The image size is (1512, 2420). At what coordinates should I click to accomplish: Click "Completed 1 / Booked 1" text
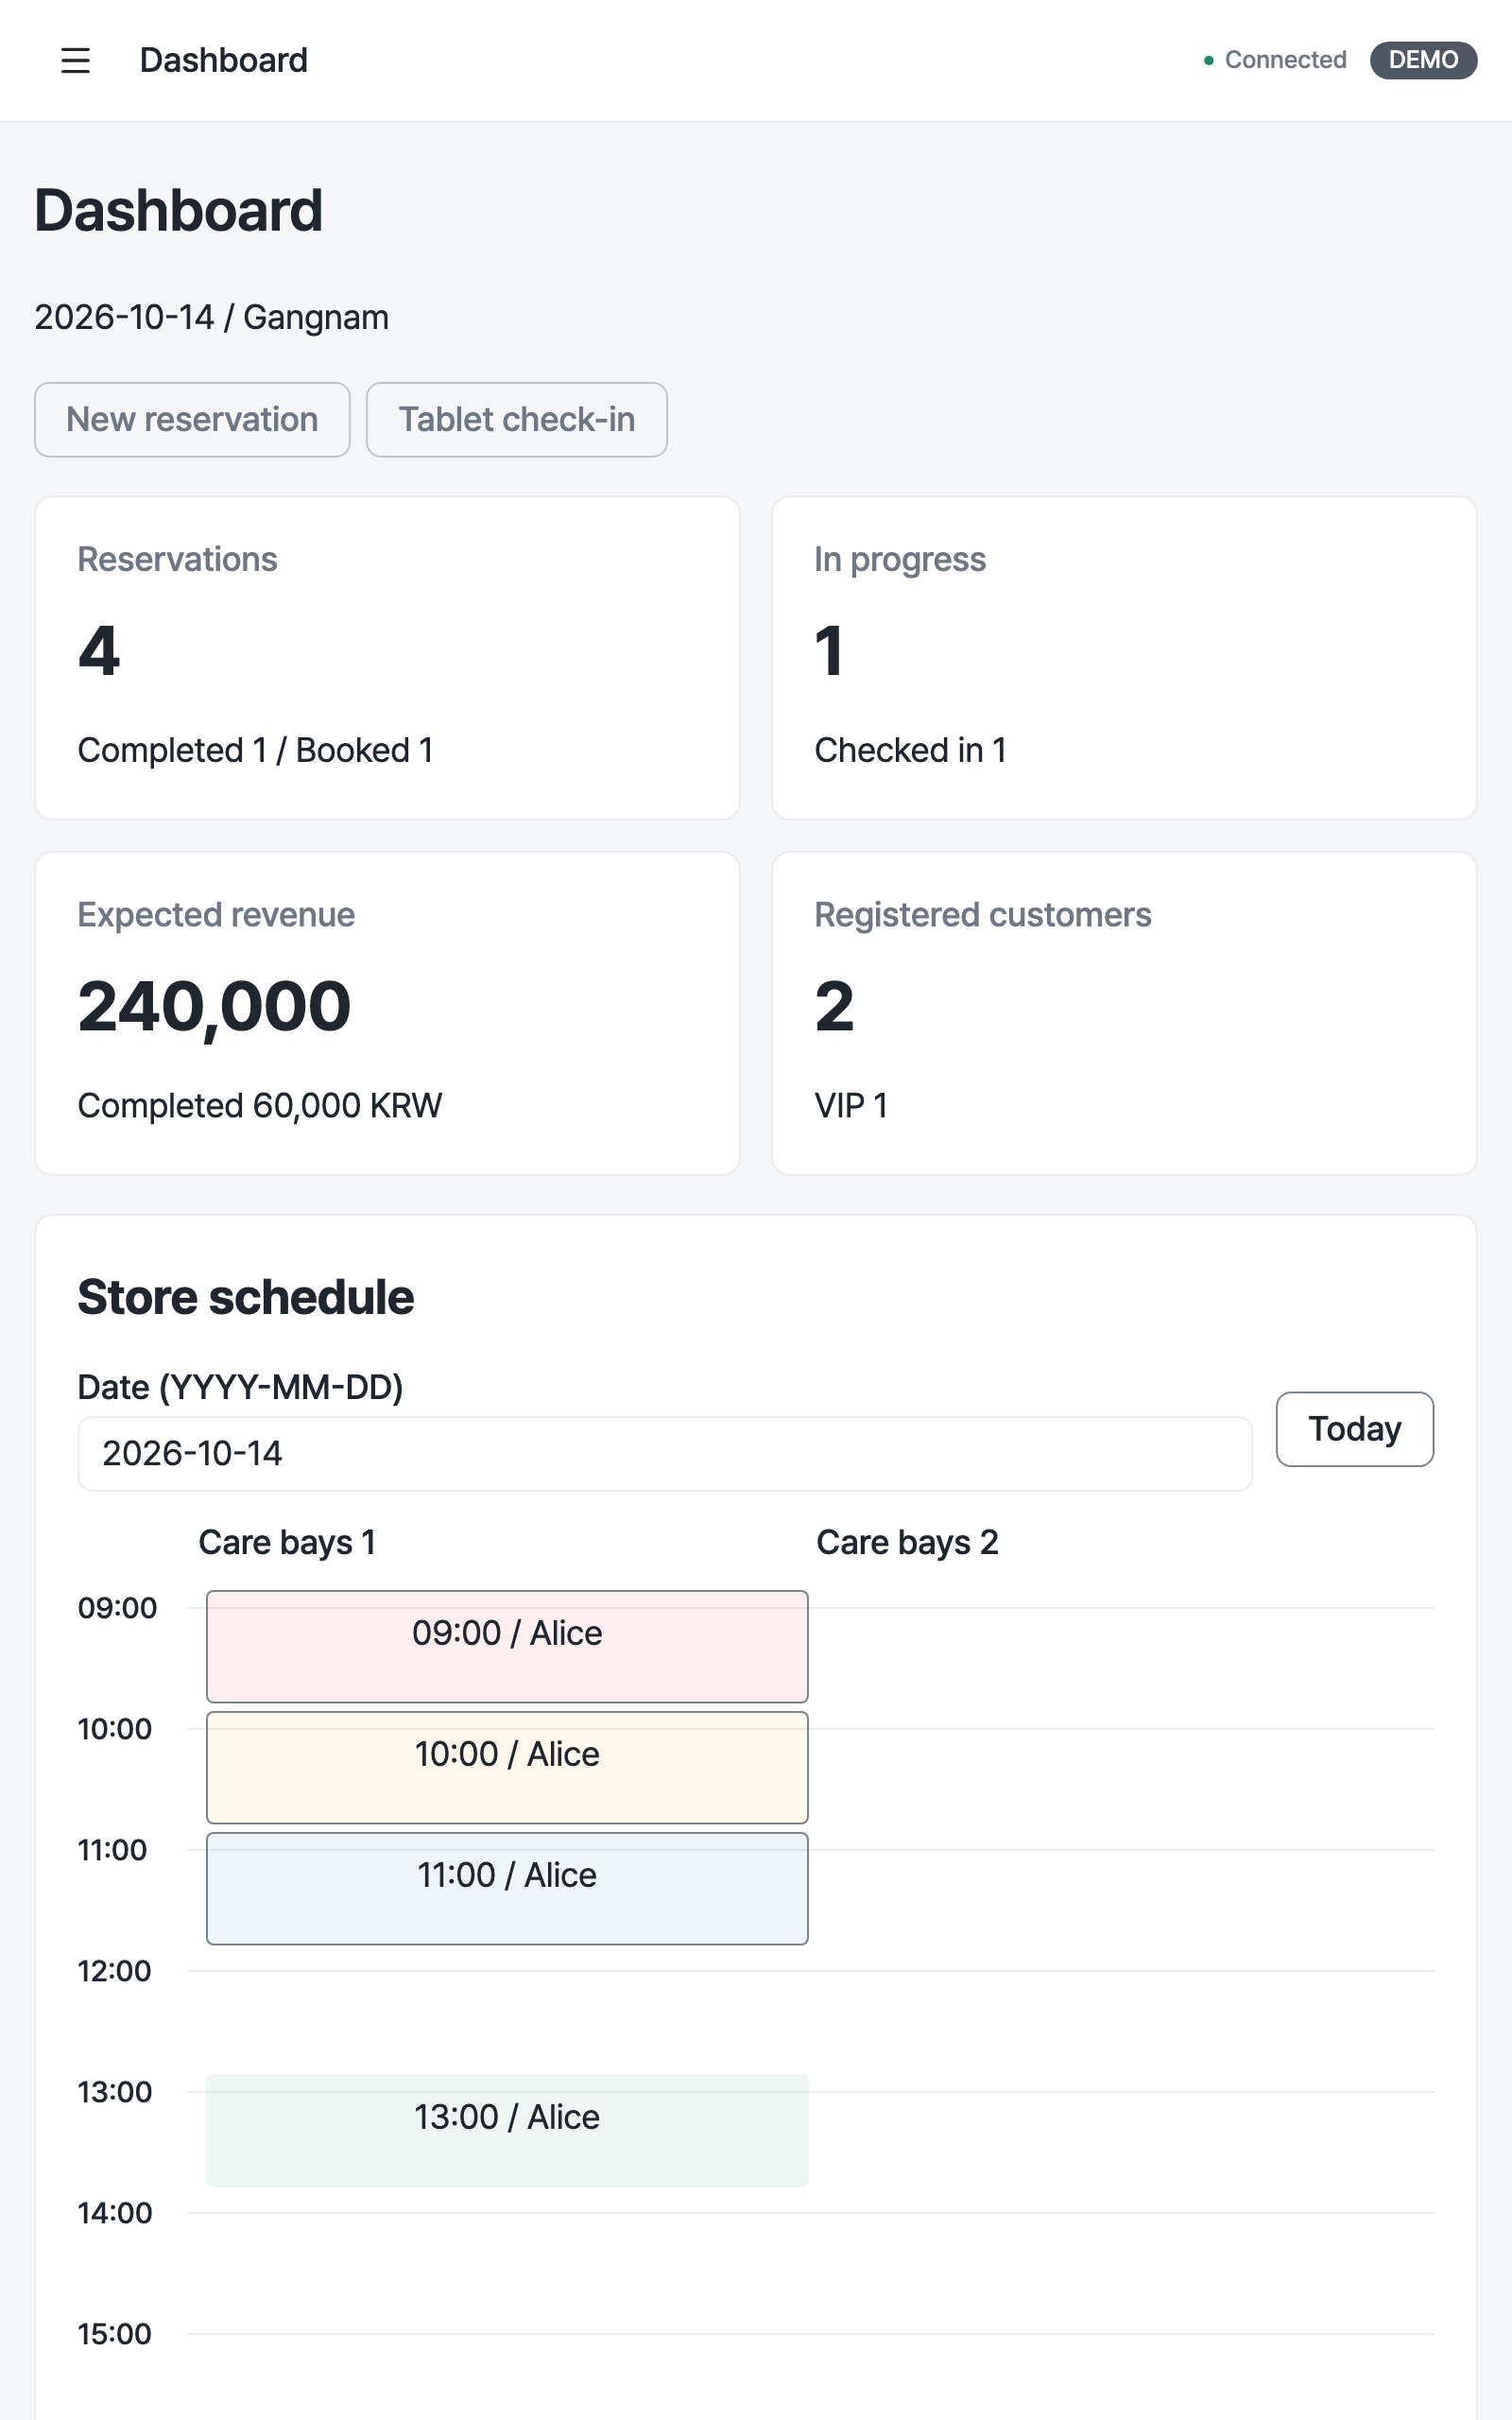pyautogui.click(x=255, y=750)
